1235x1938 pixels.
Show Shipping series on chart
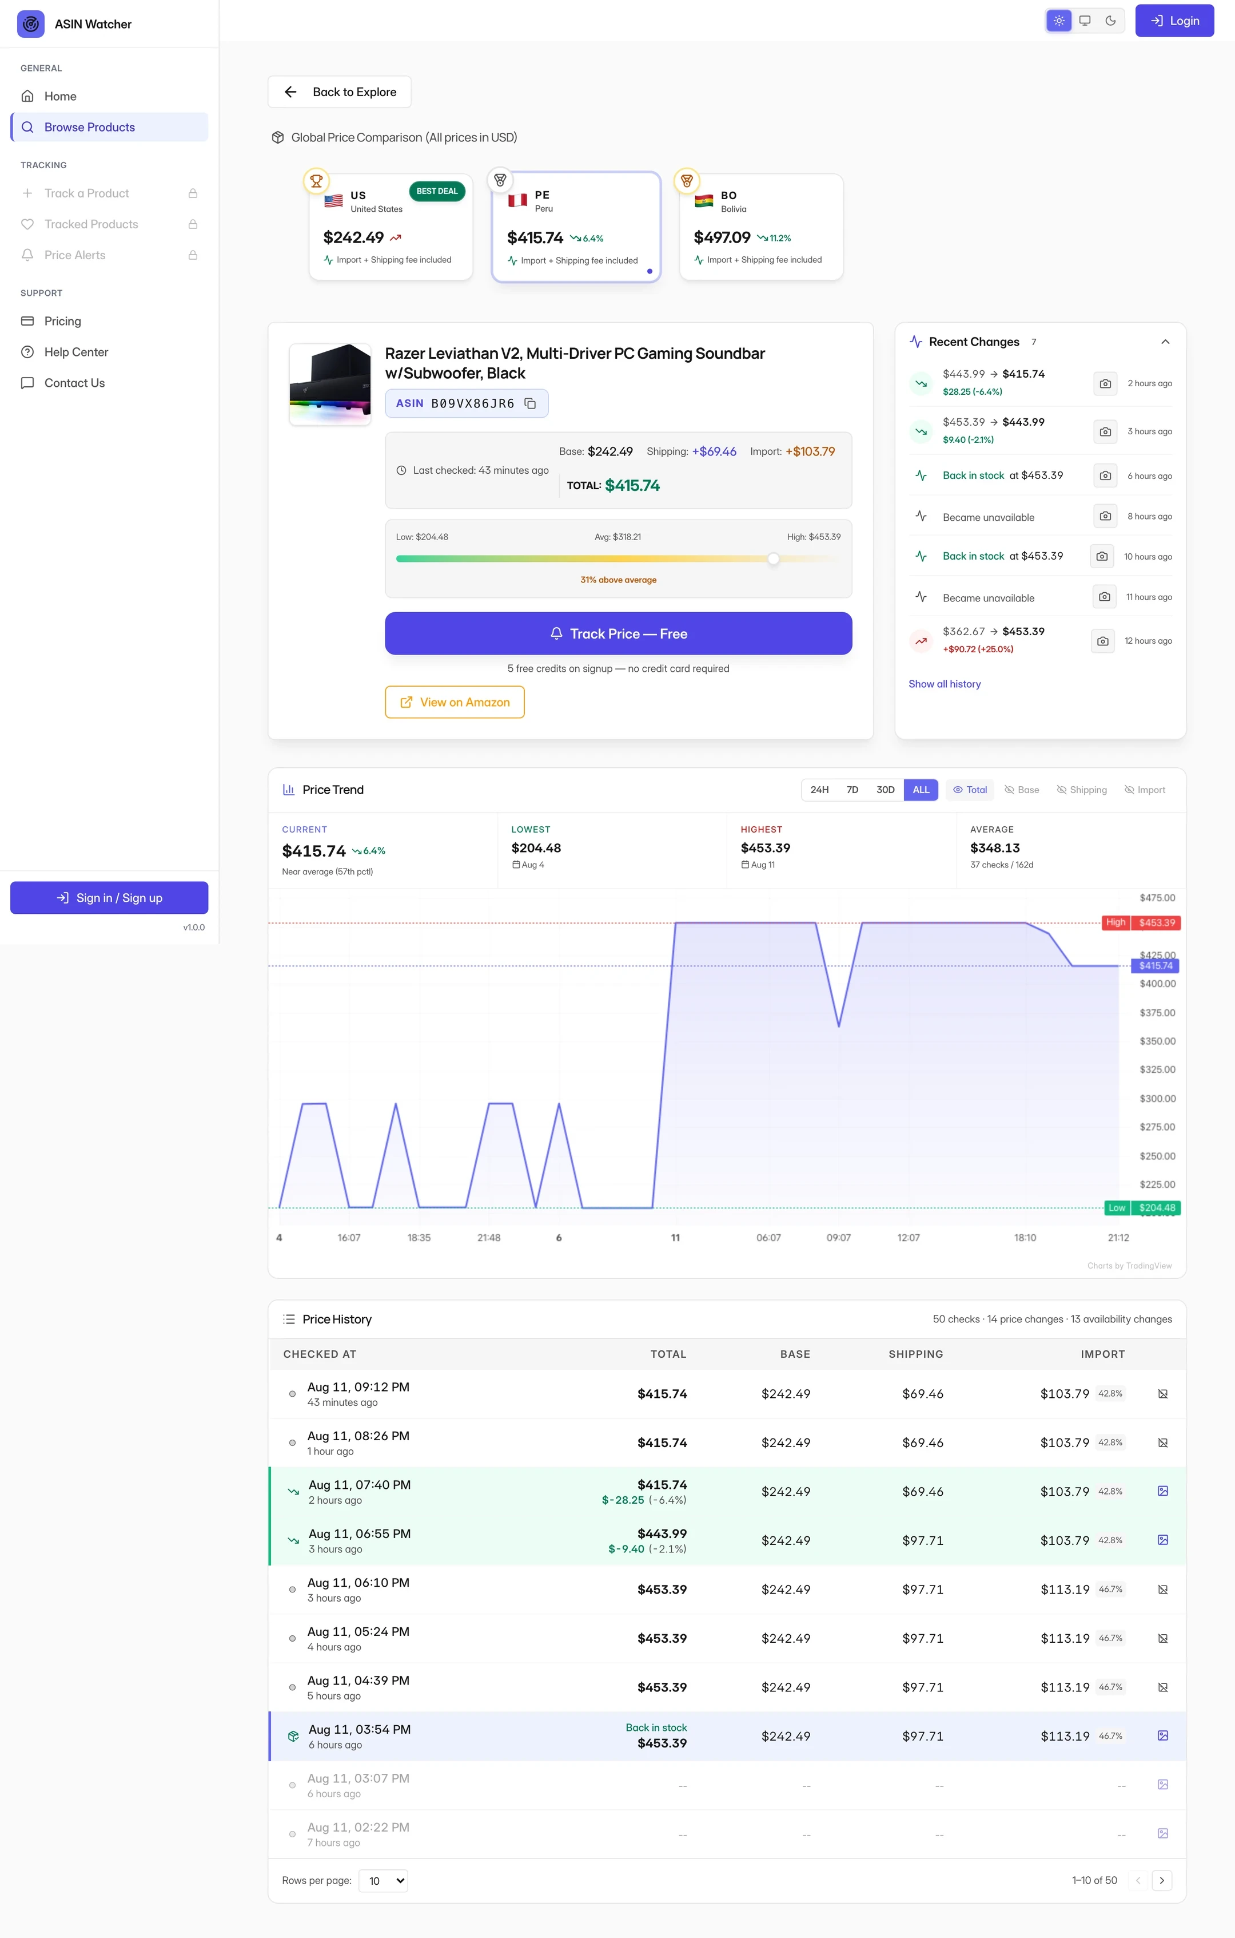[1081, 790]
